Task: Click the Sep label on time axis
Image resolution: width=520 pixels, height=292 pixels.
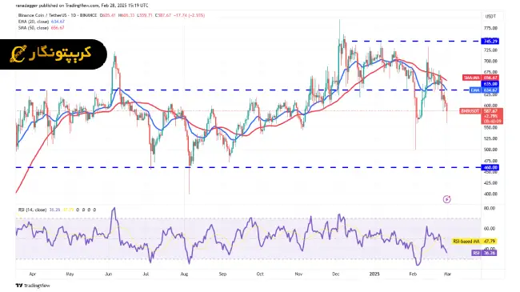Action: 222,274
